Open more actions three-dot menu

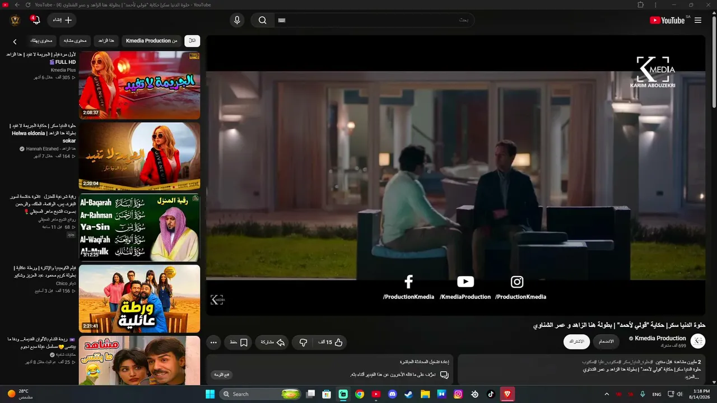tap(213, 343)
